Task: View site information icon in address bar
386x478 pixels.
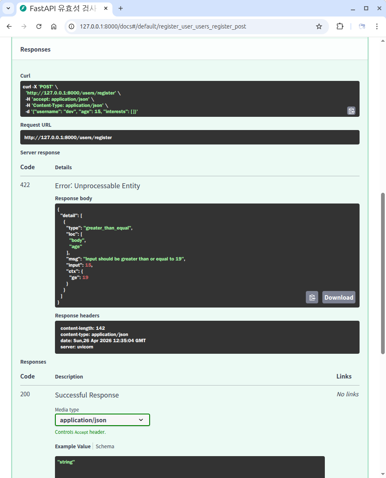Action: [71, 26]
